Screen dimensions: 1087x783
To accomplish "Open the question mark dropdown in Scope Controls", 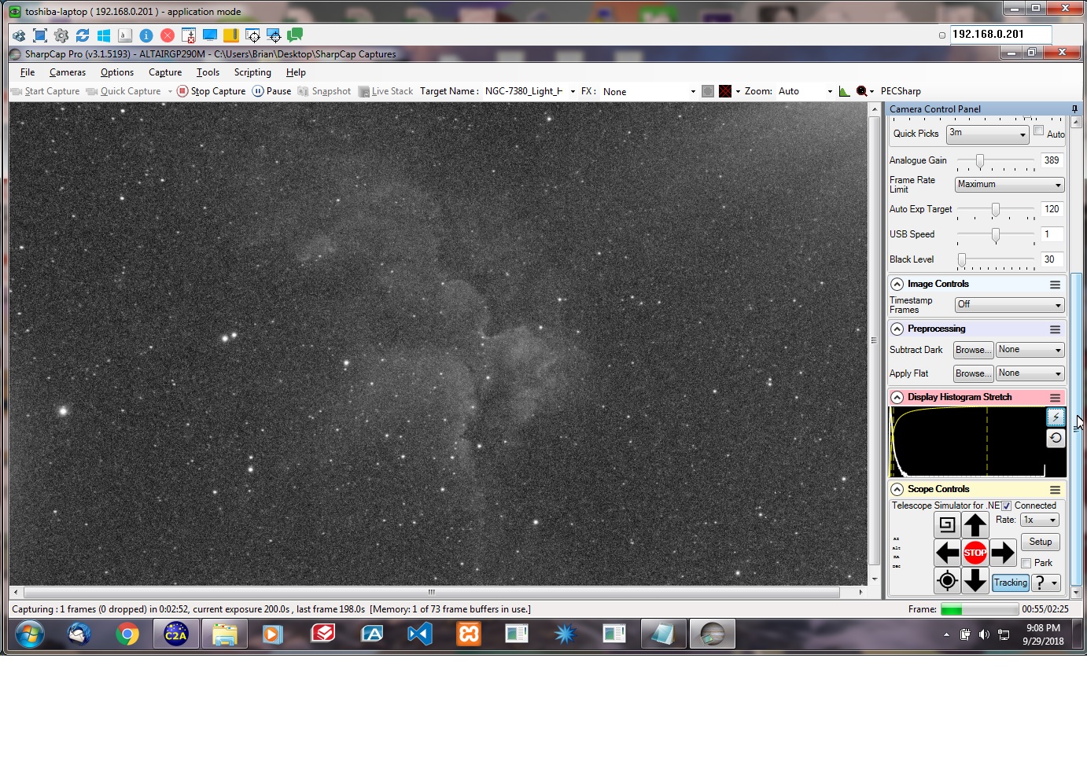I will pyautogui.click(x=1046, y=583).
